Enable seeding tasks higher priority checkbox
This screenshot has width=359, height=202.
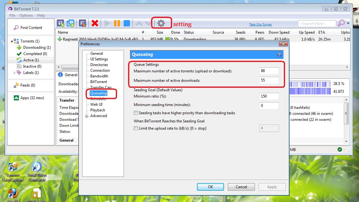click(x=136, y=113)
